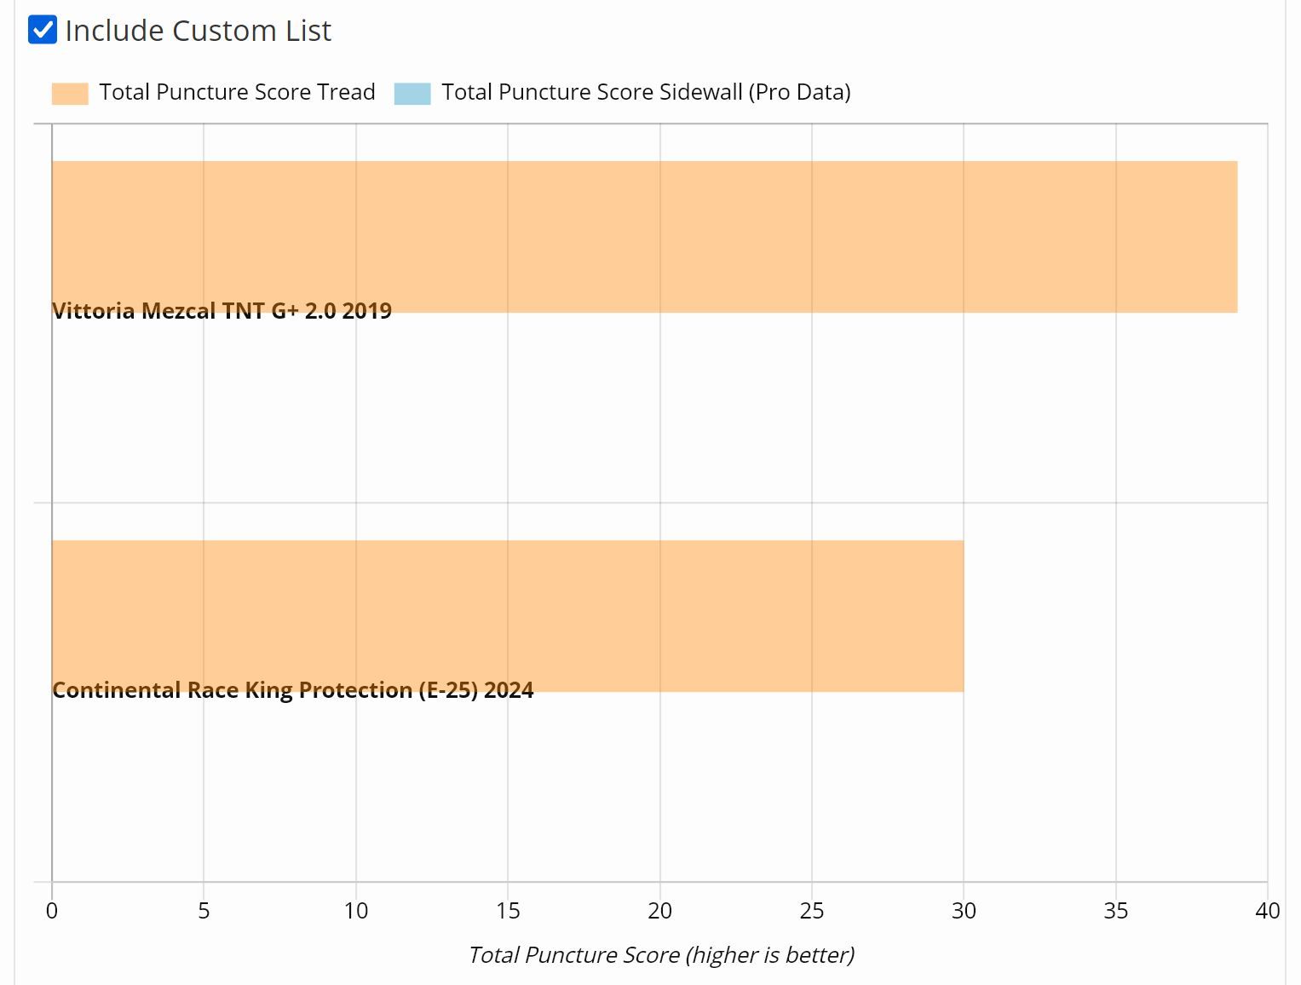The height and width of the screenshot is (985, 1301).
Task: Click the orange Tread legend swatch
Action: [x=70, y=93]
